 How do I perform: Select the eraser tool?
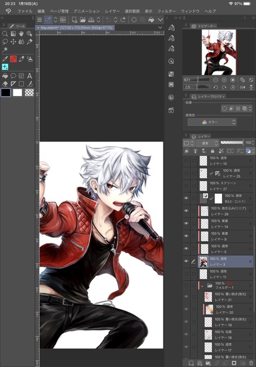[5, 84]
